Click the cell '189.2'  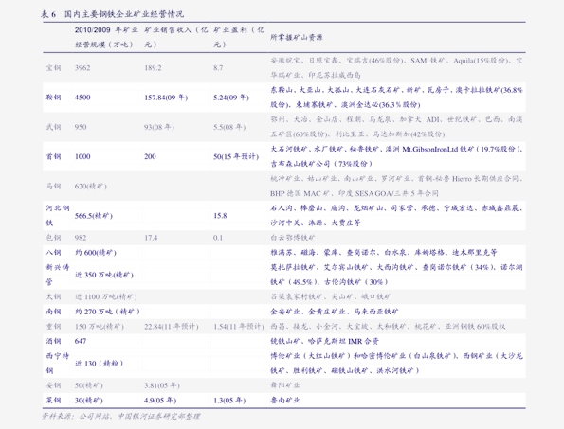pyautogui.click(x=153, y=68)
